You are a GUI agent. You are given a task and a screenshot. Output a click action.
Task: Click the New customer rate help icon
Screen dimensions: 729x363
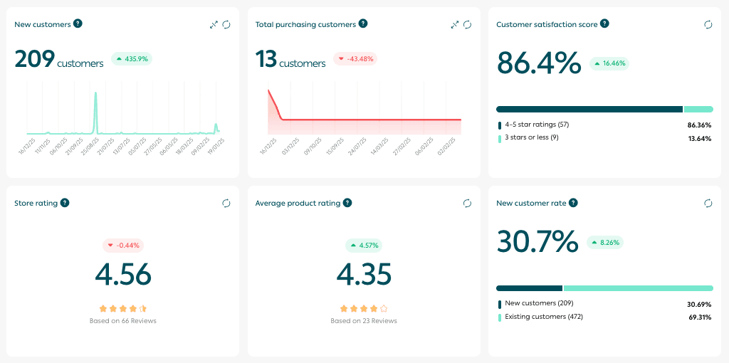point(573,203)
